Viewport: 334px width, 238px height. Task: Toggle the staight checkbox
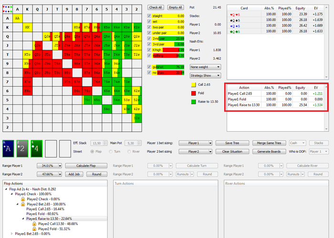pyautogui.click(x=149, y=16)
